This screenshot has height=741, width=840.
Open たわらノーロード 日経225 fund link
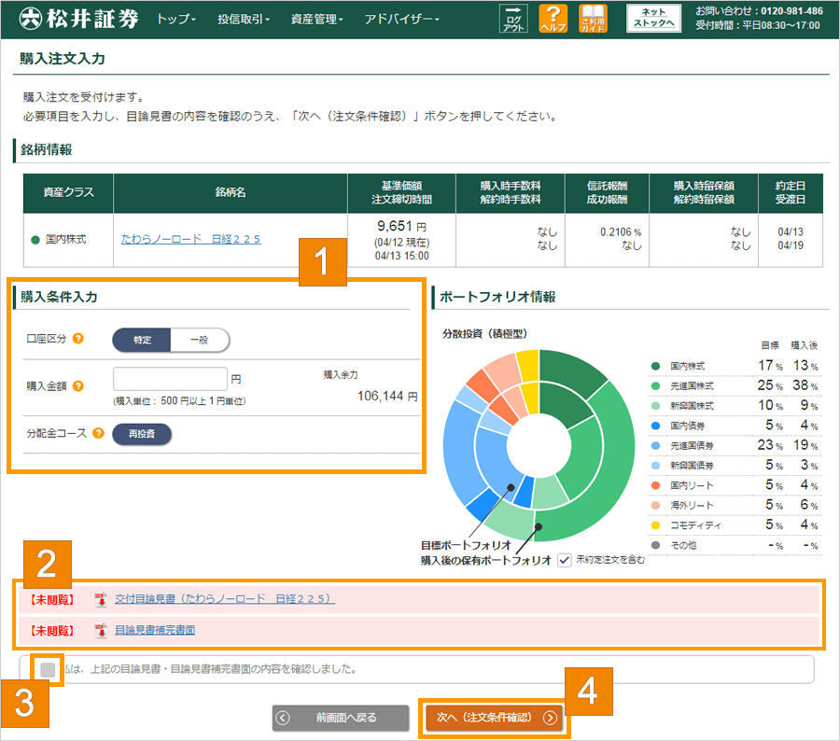tap(190, 239)
